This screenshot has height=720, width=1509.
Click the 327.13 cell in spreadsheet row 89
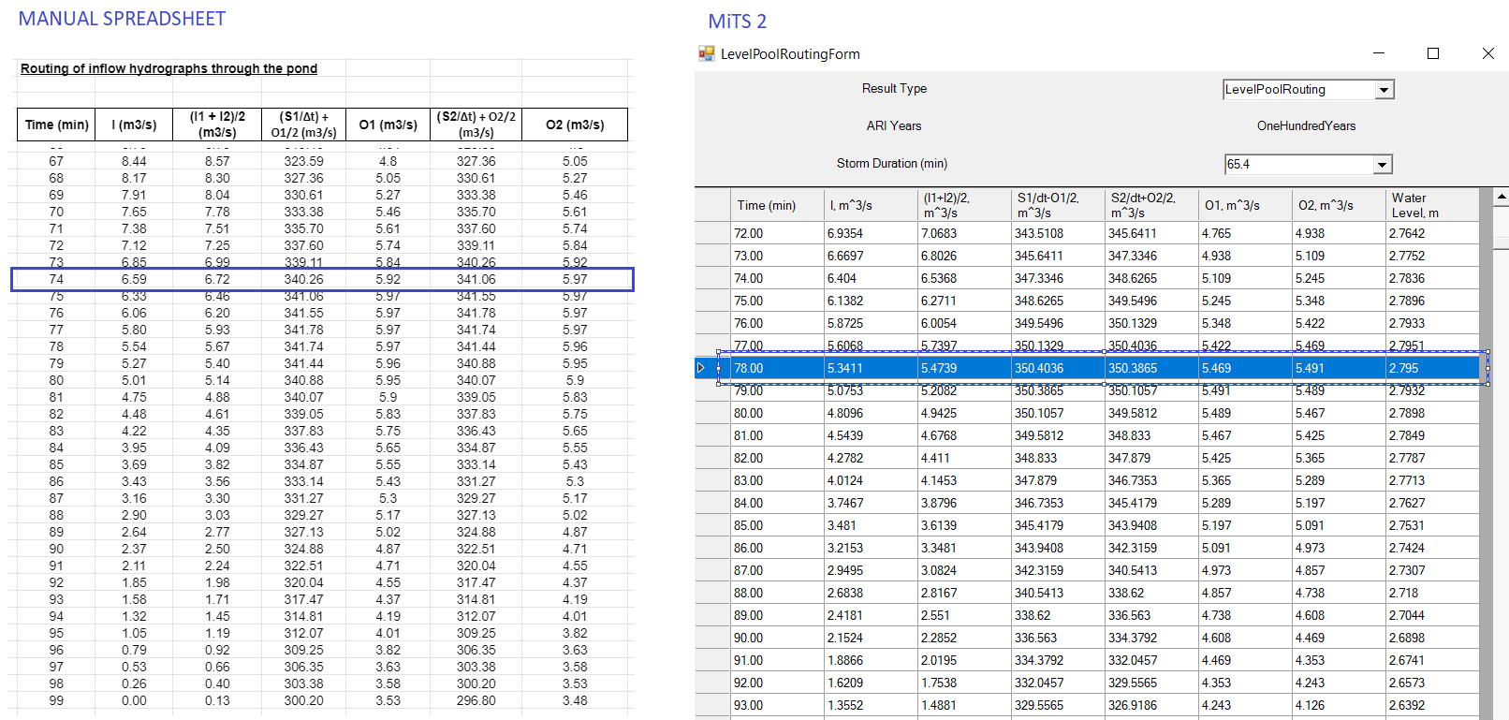click(x=303, y=532)
